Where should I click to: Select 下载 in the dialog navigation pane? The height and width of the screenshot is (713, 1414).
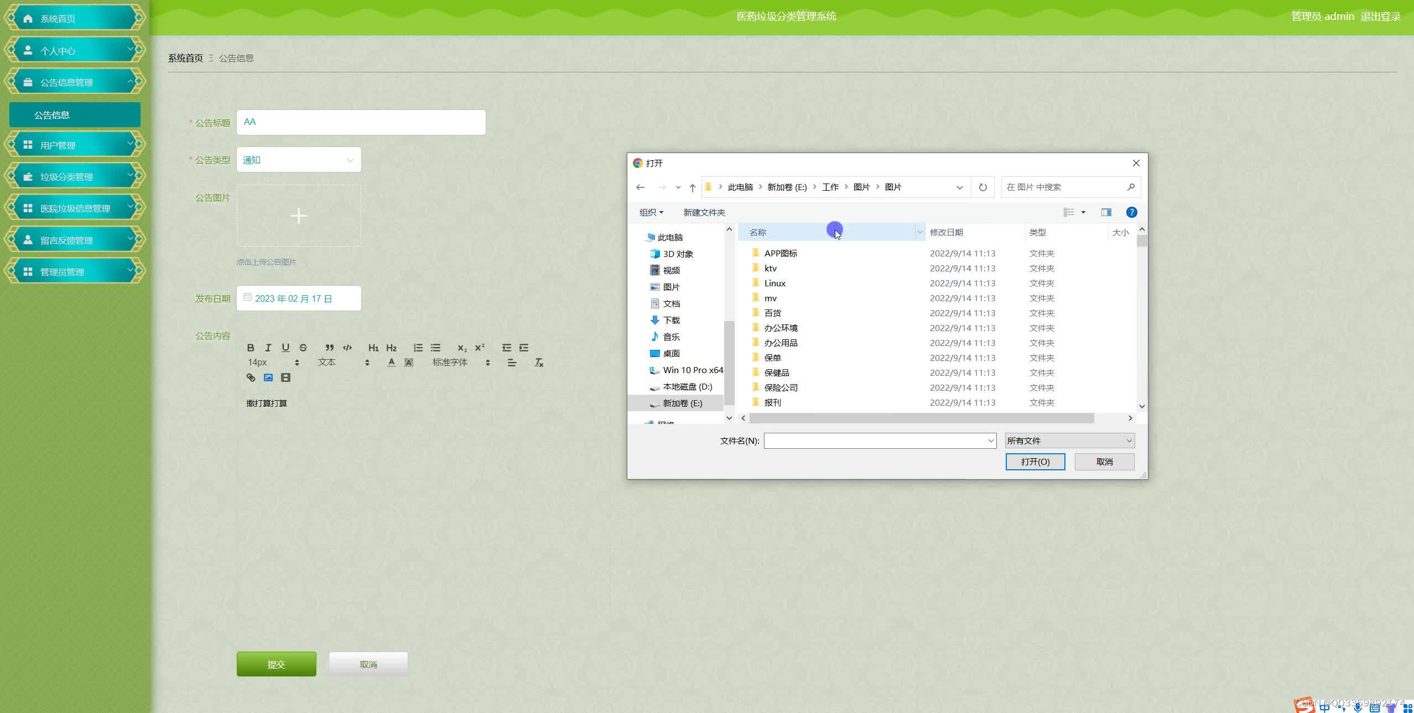(672, 320)
